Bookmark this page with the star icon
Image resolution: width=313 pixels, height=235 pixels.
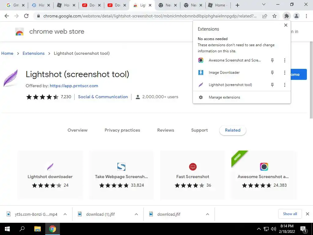[x=274, y=16]
